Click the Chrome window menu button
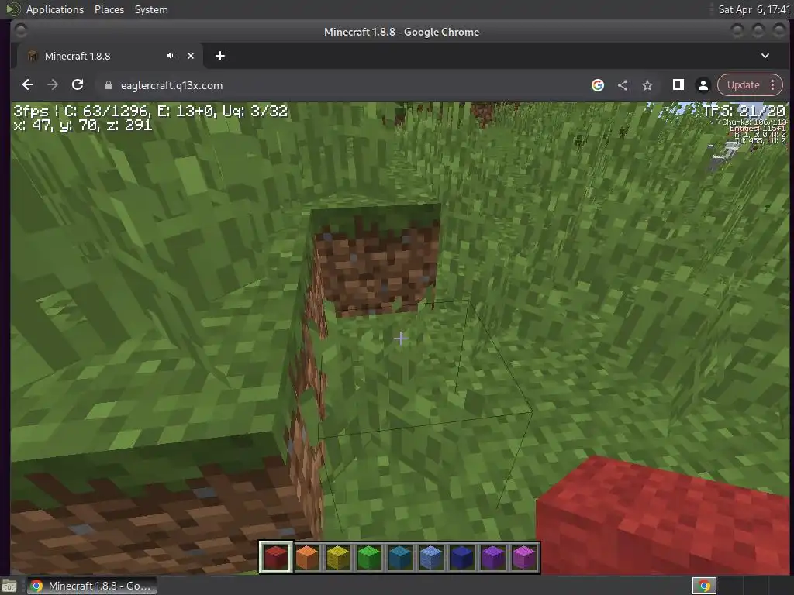Image resolution: width=794 pixels, height=595 pixels. pos(21,31)
